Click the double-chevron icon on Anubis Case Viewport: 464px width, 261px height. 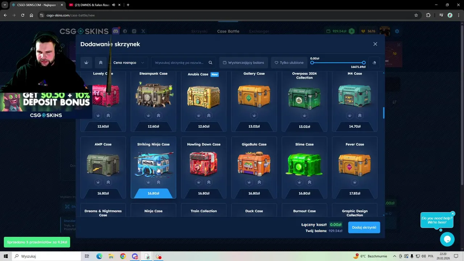tap(209, 115)
